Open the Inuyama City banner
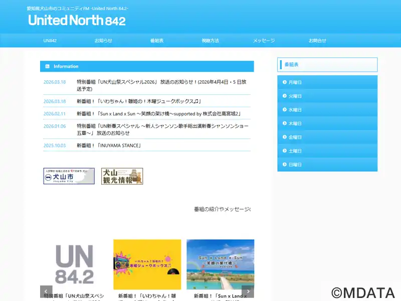The image size is (401, 301). click(x=69, y=176)
